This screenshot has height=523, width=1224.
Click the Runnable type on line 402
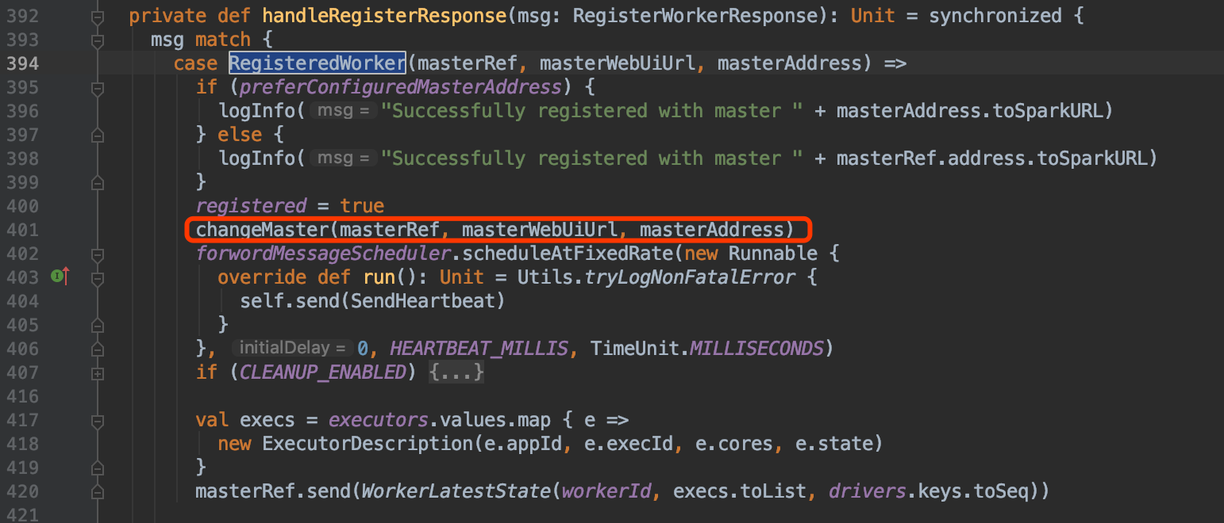[x=773, y=254]
